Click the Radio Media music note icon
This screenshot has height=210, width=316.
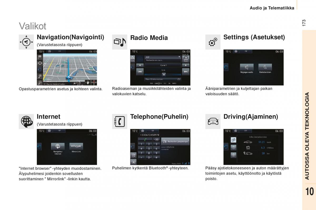[x=120, y=42]
